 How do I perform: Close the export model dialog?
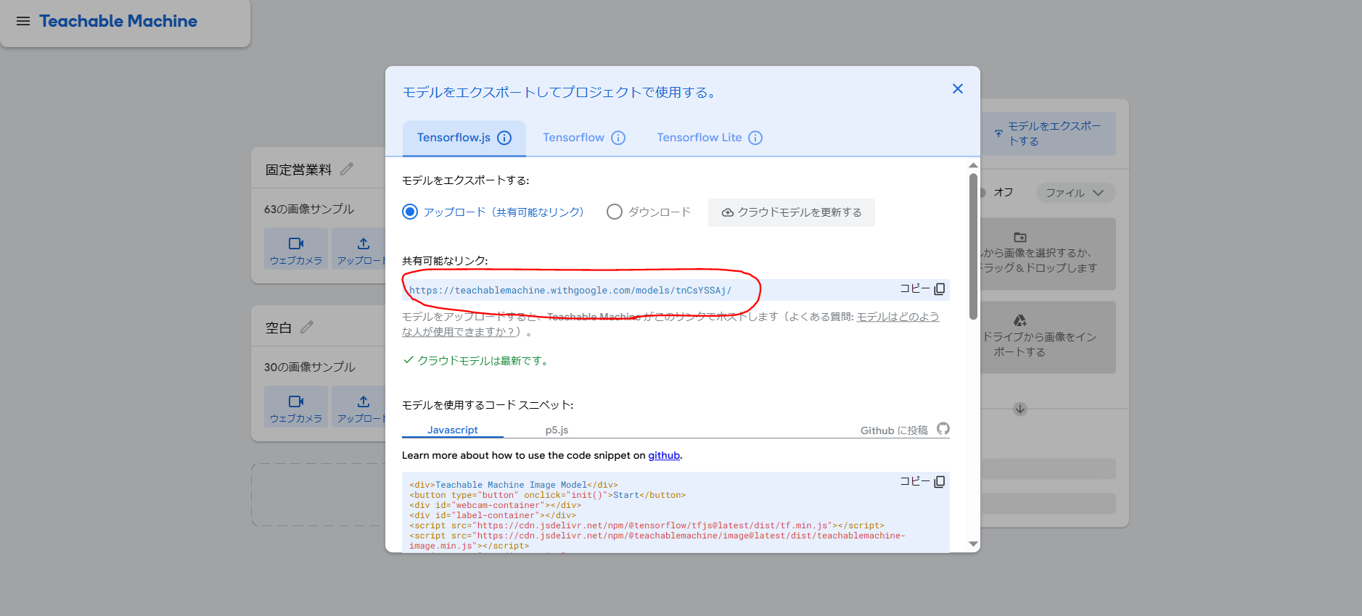click(x=958, y=88)
